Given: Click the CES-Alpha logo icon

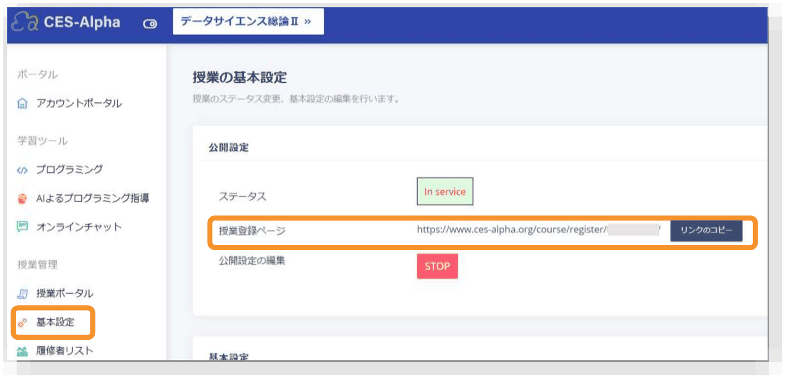Looking at the screenshot, I should coord(25,22).
